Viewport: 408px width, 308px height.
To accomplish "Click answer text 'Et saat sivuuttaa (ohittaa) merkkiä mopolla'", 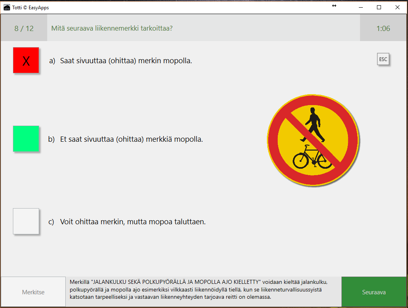I will pyautogui.click(x=131, y=139).
